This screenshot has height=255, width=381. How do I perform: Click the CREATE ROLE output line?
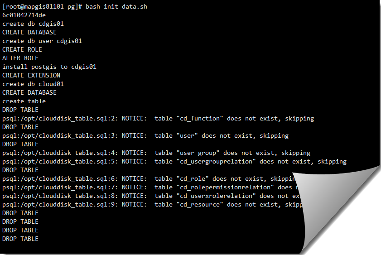22,49
